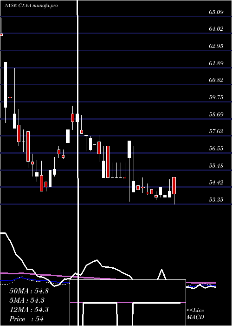
Task: Click the NYSE CTAA munafa.pro title
Action: click(x=31, y=6)
